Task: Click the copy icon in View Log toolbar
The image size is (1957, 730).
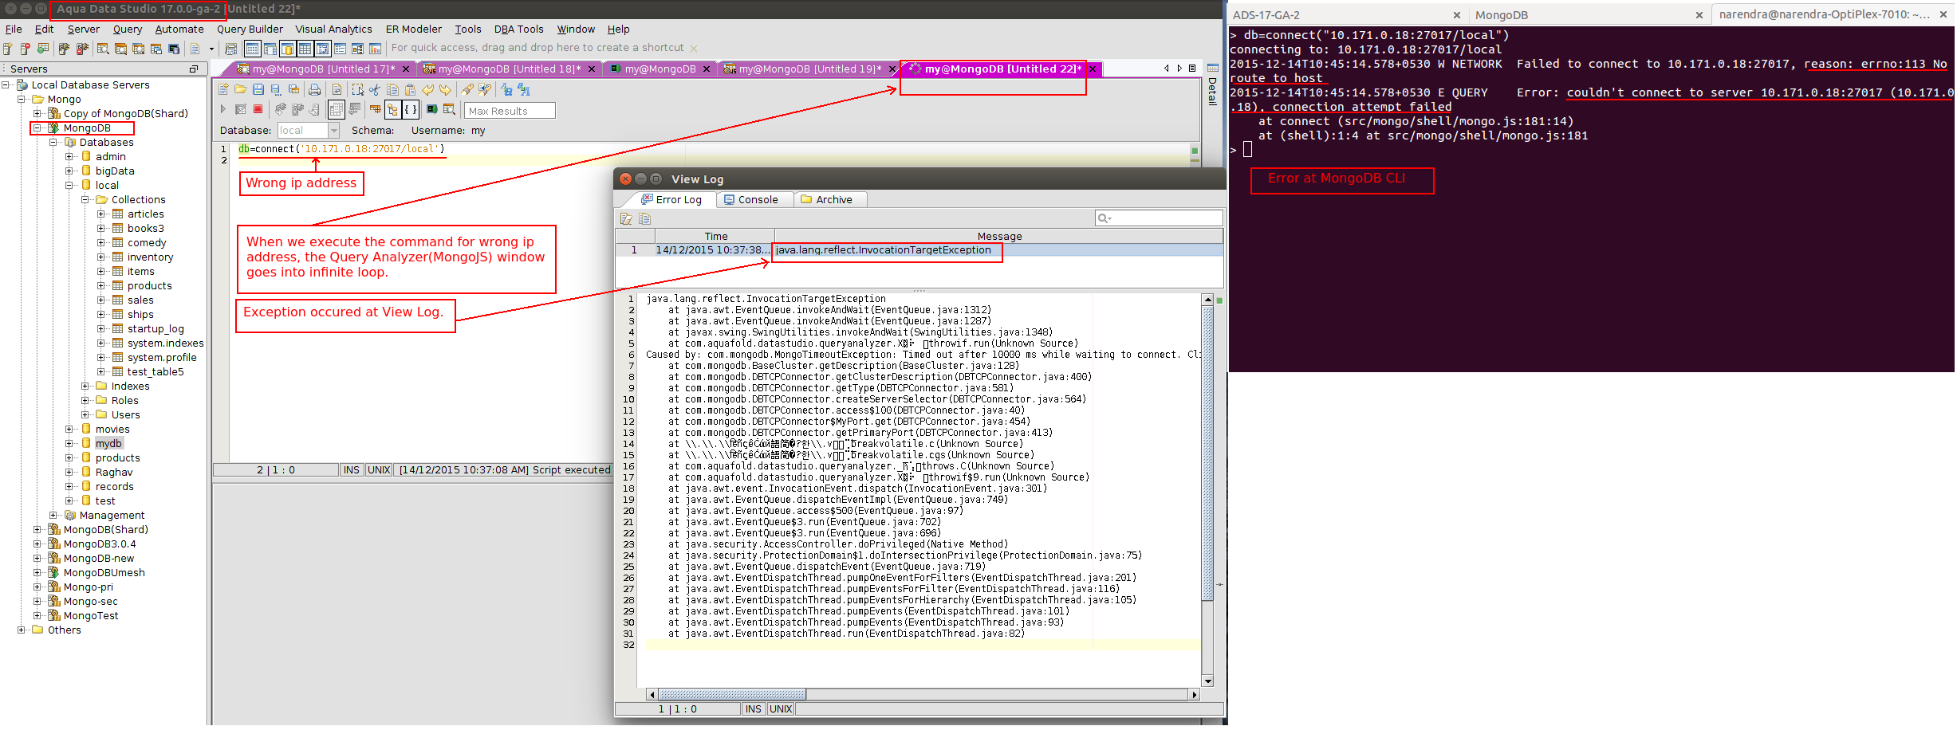Action: pyautogui.click(x=645, y=218)
